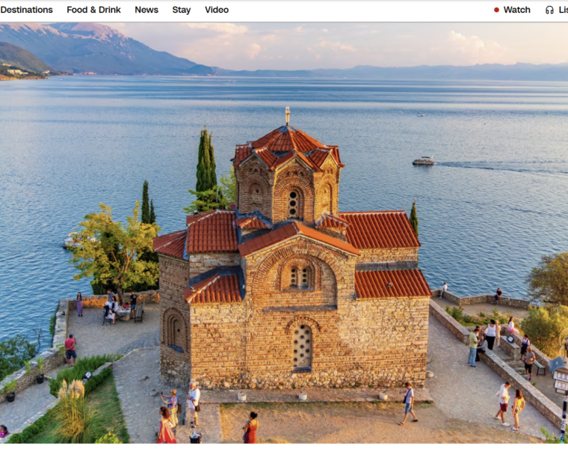568x449 pixels.
Task: Click the white boat on the lake
Action: coord(423,161)
